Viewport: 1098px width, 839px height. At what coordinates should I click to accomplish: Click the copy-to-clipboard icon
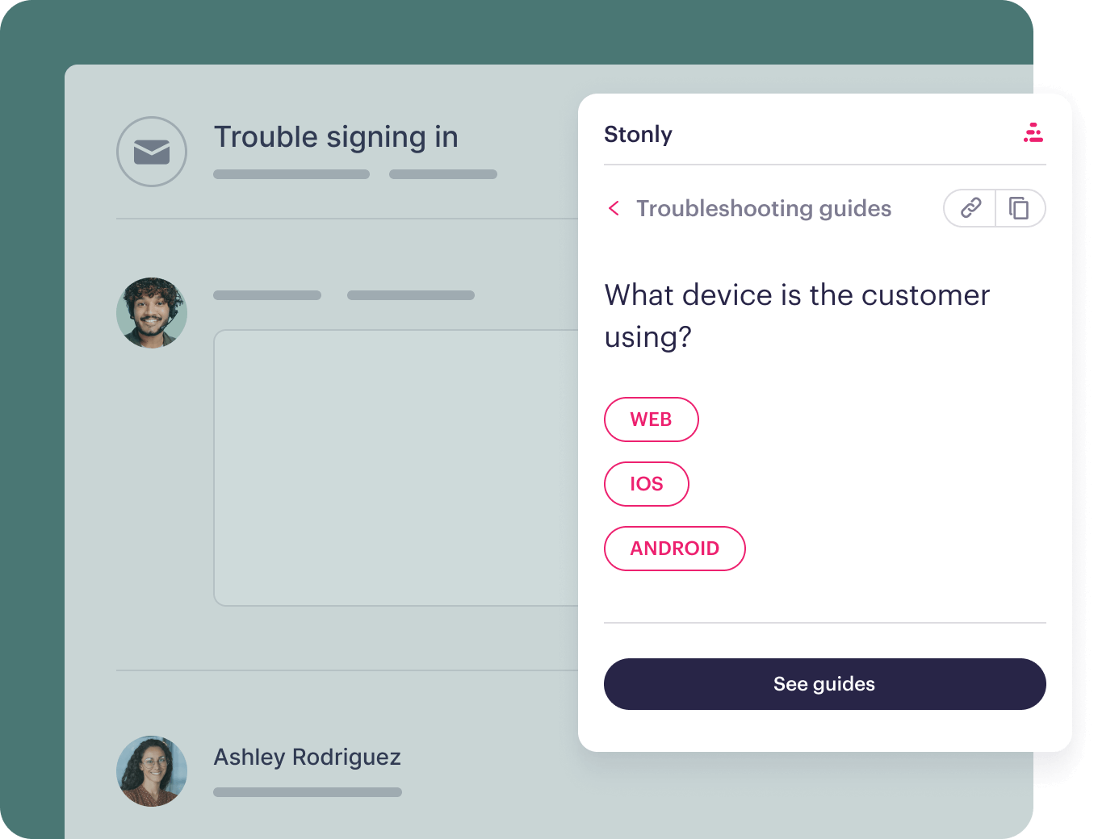(x=1020, y=208)
